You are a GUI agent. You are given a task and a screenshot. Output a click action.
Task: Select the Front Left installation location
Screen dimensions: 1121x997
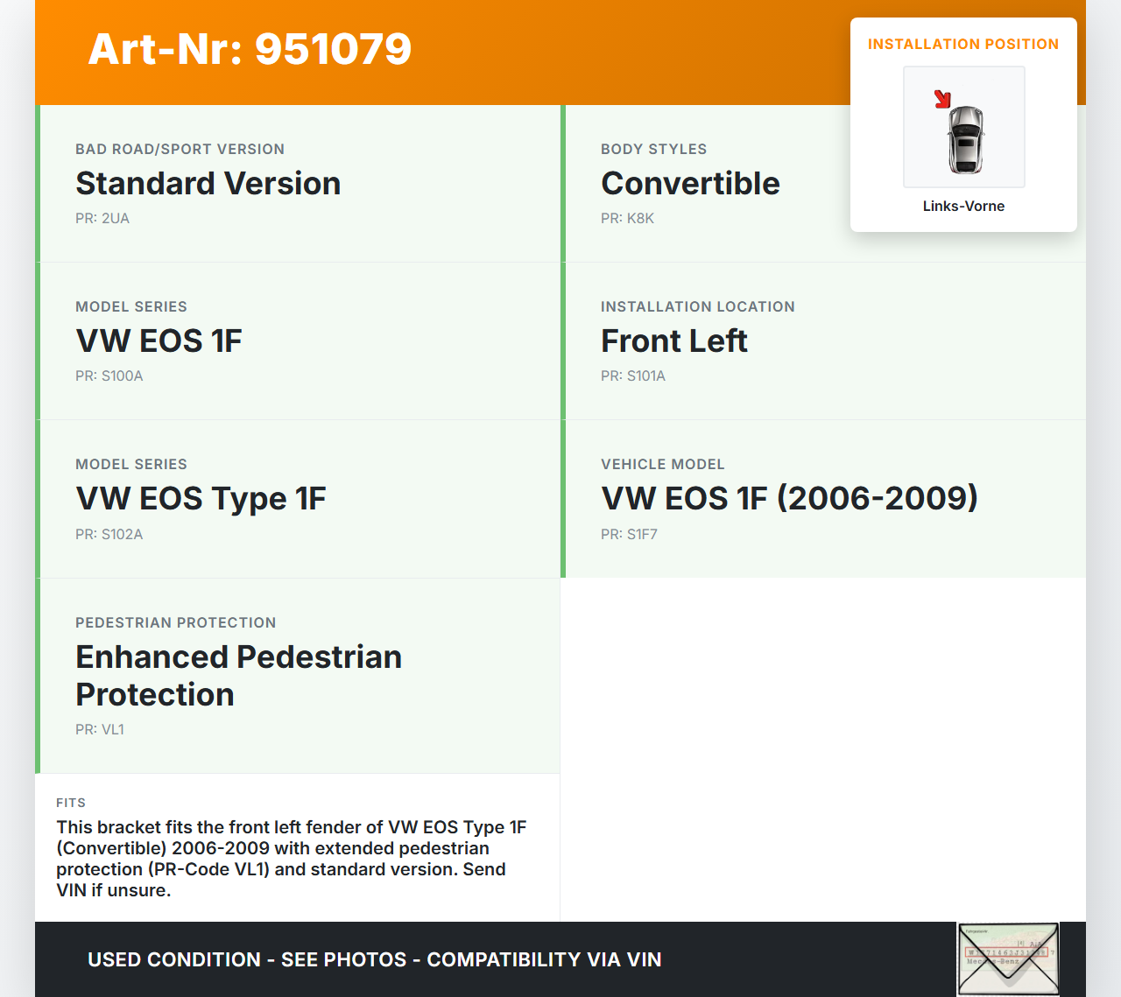click(x=674, y=341)
